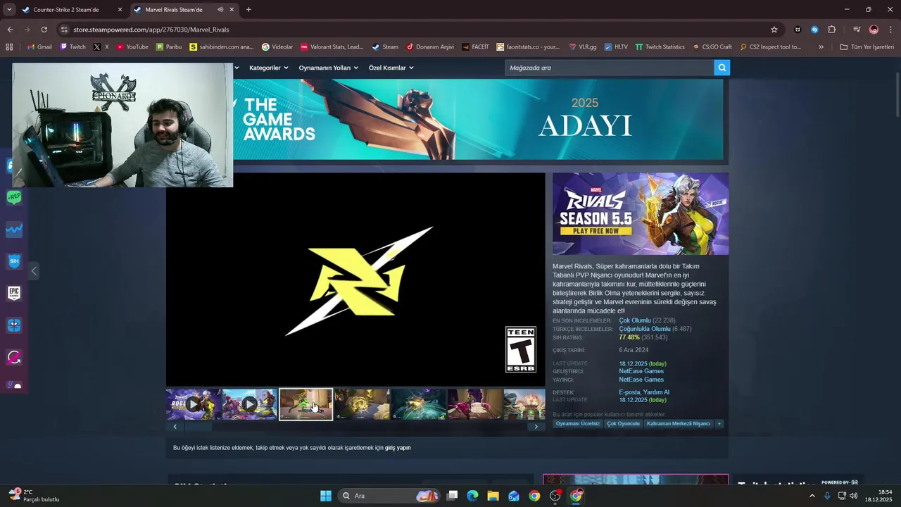Mute the Marvel Rivals tab audio
Screen dimensions: 901x507
[220, 10]
